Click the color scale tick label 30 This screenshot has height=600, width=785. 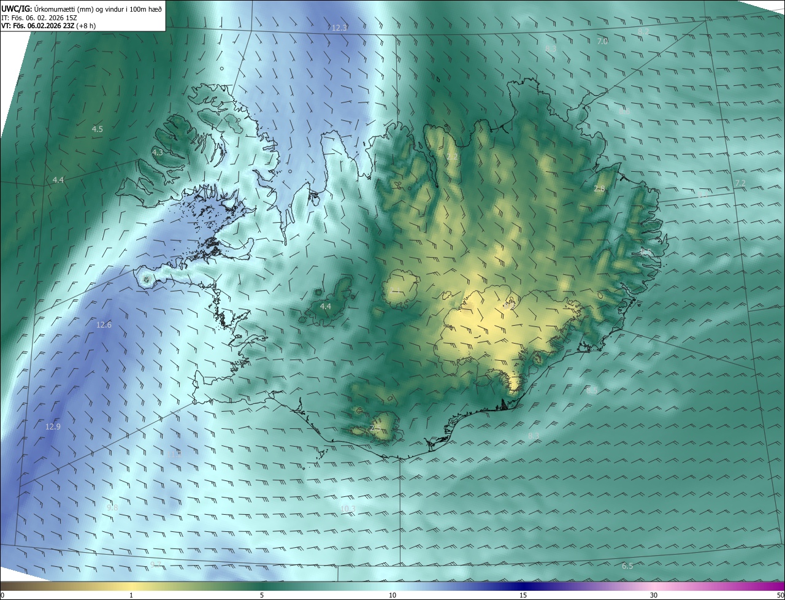click(654, 596)
